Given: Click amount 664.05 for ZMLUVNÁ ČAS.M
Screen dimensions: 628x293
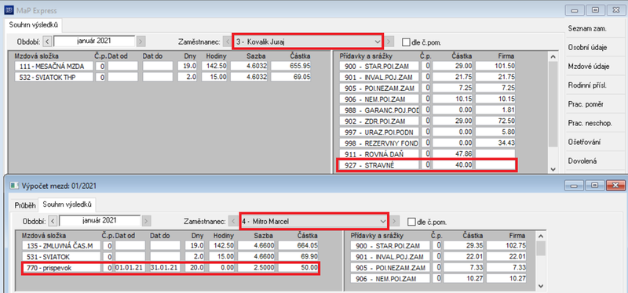Looking at the screenshot, I should click(298, 246).
